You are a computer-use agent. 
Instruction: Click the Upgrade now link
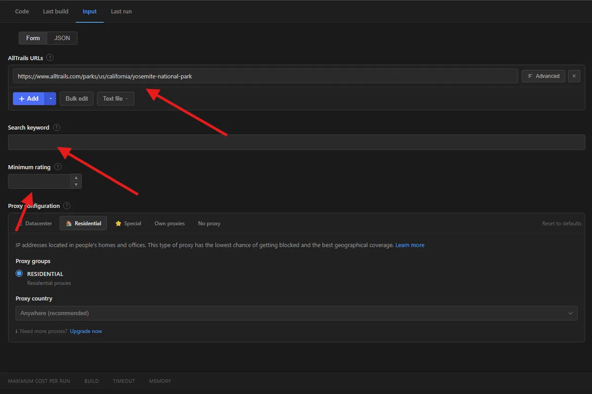[x=86, y=331]
